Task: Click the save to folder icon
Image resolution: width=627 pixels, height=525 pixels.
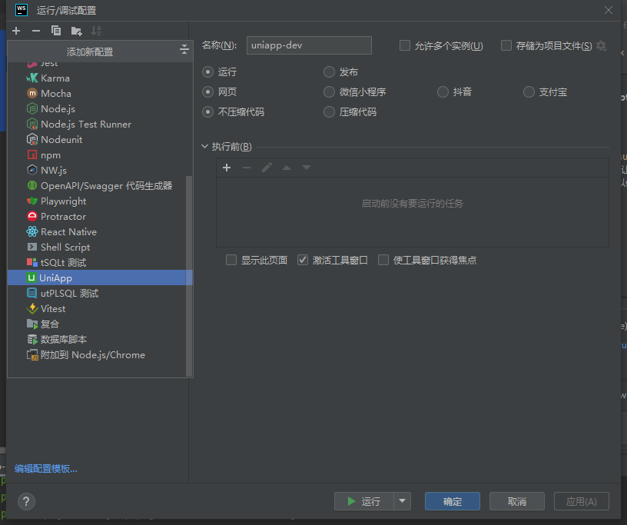Action: [x=76, y=31]
